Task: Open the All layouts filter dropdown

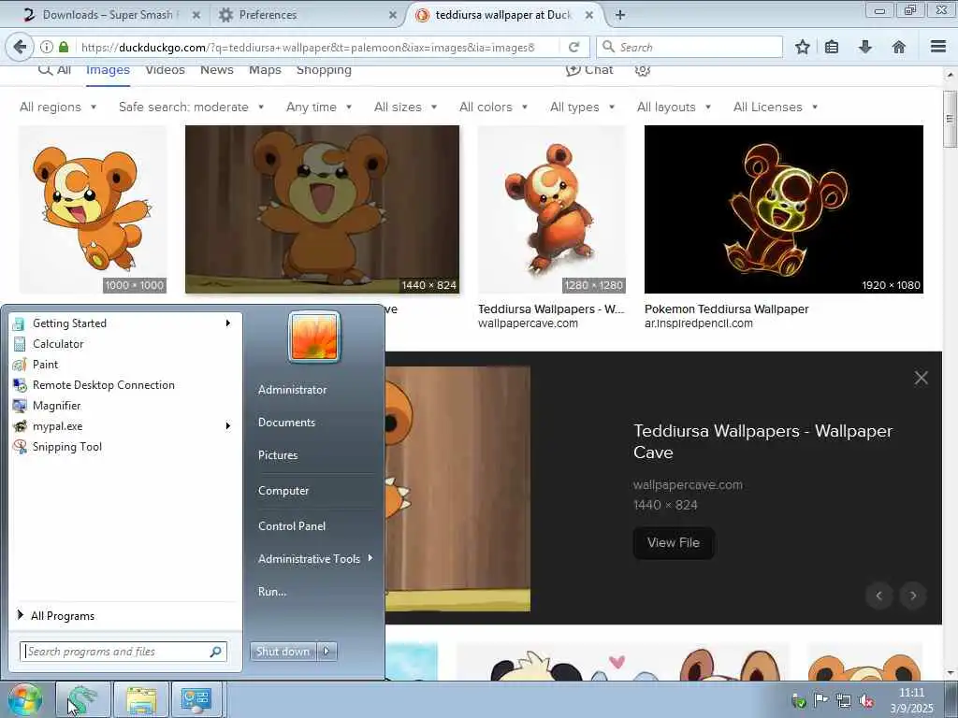Action: click(x=674, y=107)
